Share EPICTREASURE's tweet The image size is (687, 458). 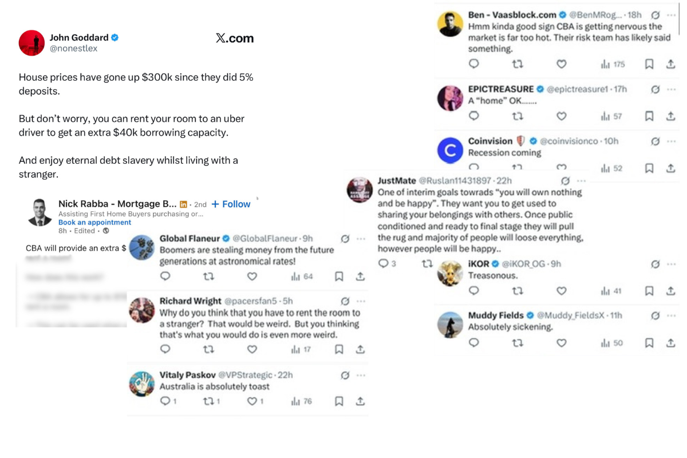670,116
